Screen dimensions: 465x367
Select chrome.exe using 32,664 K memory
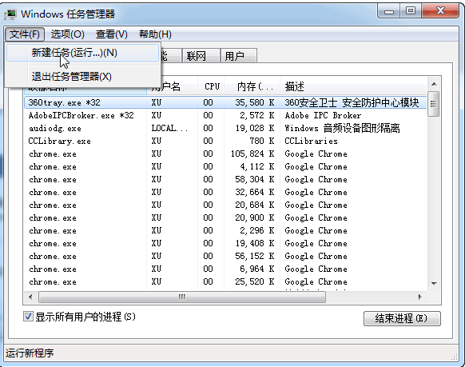click(225, 192)
